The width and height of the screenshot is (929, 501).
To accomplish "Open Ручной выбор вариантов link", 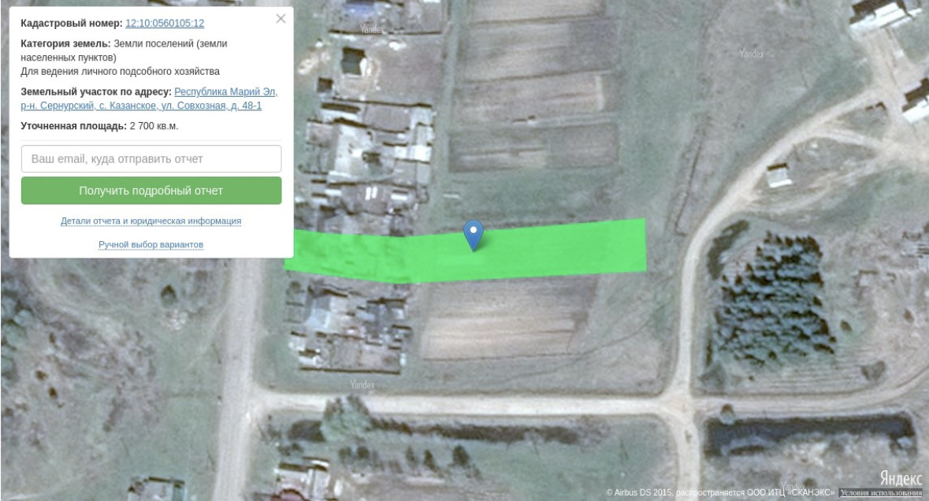I will pyautogui.click(x=150, y=244).
